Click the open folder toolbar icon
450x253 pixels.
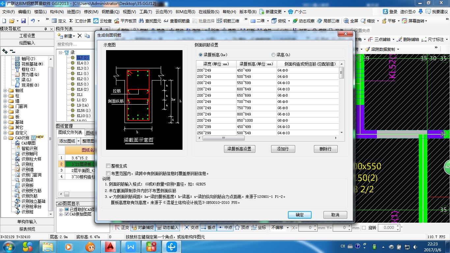tap(12, 21)
